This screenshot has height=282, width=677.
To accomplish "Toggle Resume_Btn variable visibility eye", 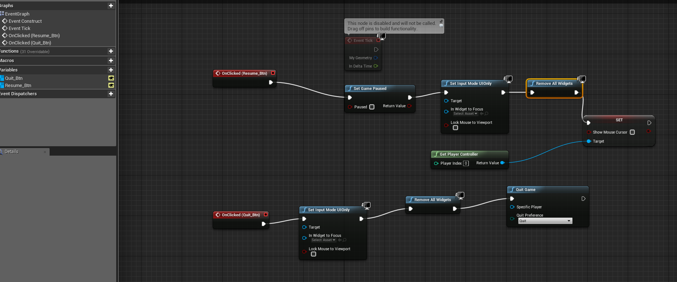I will 111,85.
